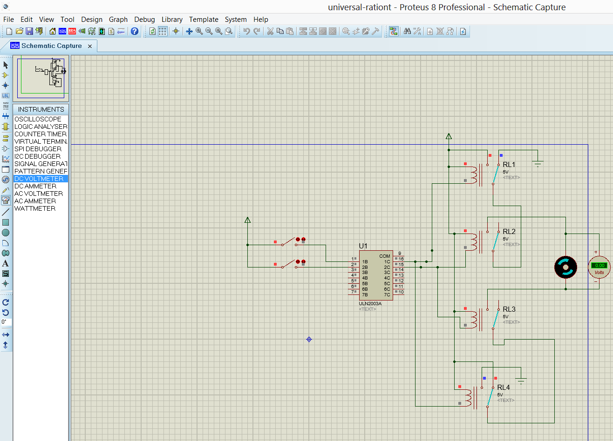Open the Debug menu
This screenshot has width=613, height=441.
pyautogui.click(x=144, y=20)
